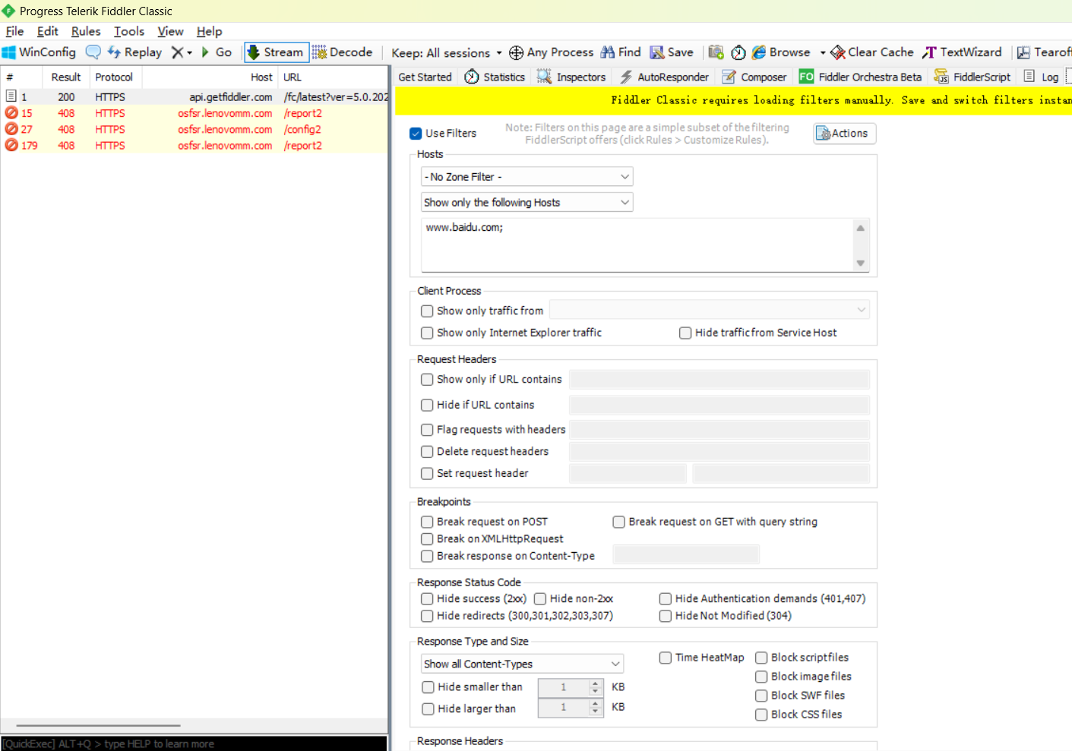Image resolution: width=1072 pixels, height=751 pixels.
Task: Click the QuickExec command box
Action: click(194, 743)
